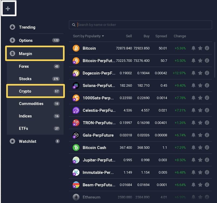217x203 pixels.
Task: Click info icon on Celestia-PerpFuture row
Action: (207, 110)
